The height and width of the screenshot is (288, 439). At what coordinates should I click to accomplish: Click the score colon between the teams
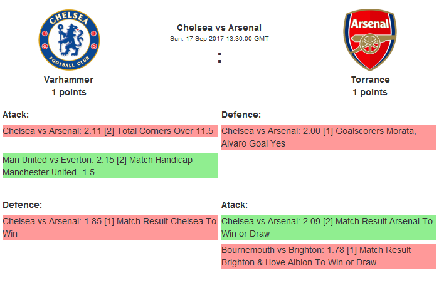pos(219,58)
